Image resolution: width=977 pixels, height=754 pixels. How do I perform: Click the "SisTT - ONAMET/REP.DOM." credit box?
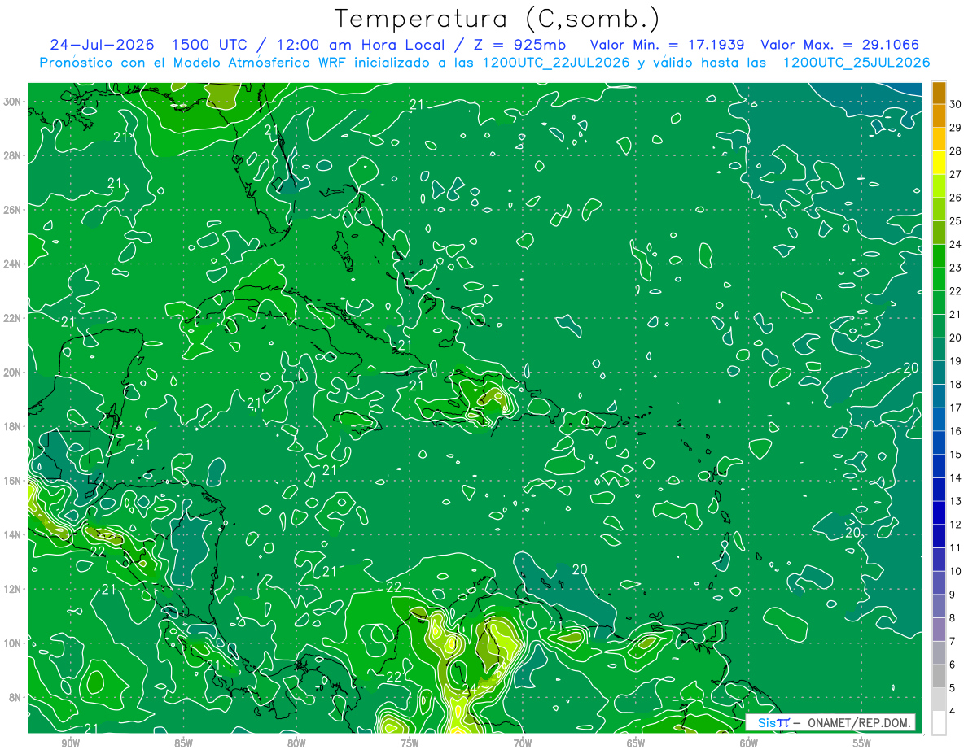(x=831, y=722)
